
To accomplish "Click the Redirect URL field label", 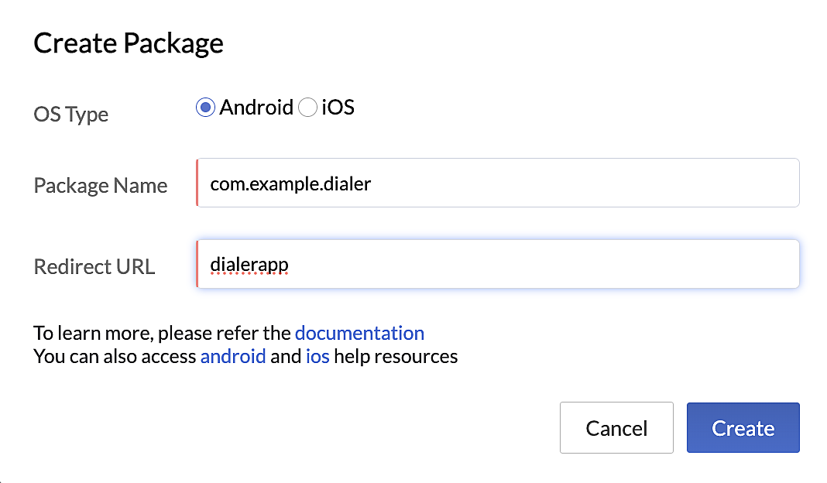I will (94, 267).
